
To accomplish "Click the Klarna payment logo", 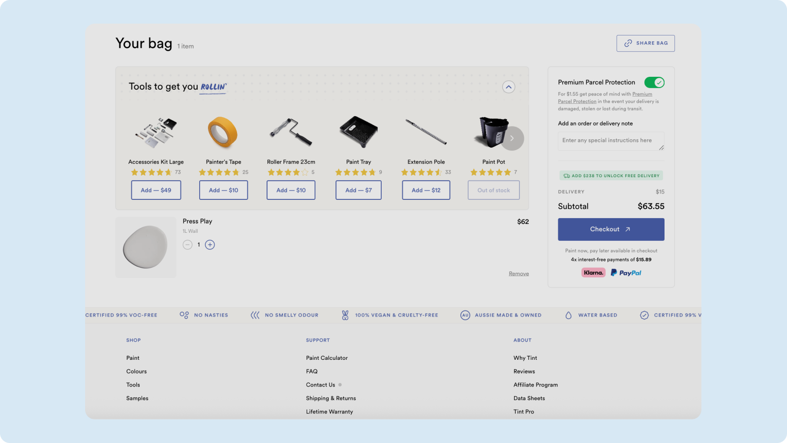I will [593, 273].
